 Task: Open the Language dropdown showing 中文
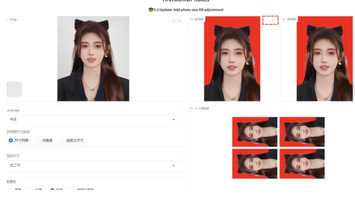click(93, 120)
